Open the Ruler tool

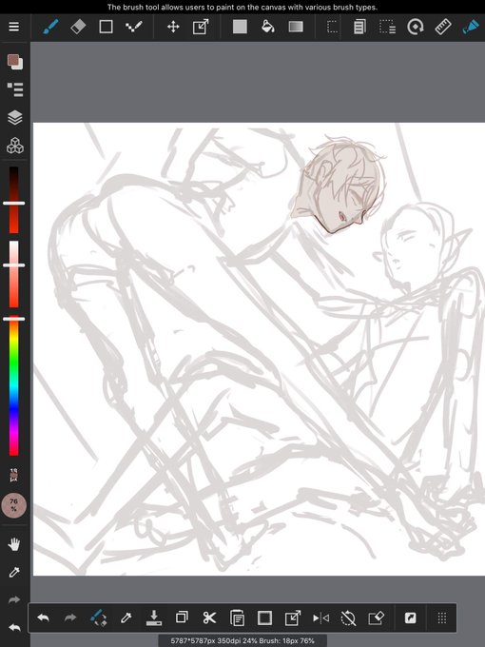coord(443,27)
